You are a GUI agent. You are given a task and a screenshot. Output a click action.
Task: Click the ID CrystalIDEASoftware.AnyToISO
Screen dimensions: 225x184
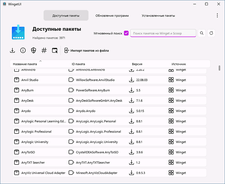(97, 152)
